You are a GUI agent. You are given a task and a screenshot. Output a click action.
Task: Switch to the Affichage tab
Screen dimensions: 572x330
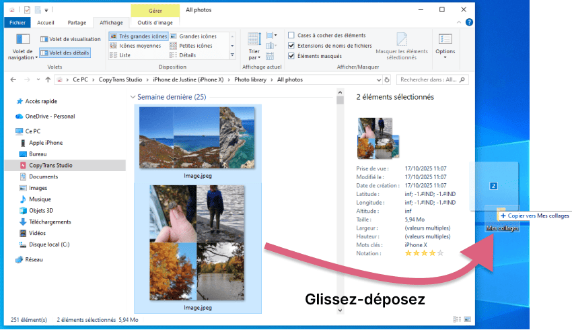[x=111, y=23]
